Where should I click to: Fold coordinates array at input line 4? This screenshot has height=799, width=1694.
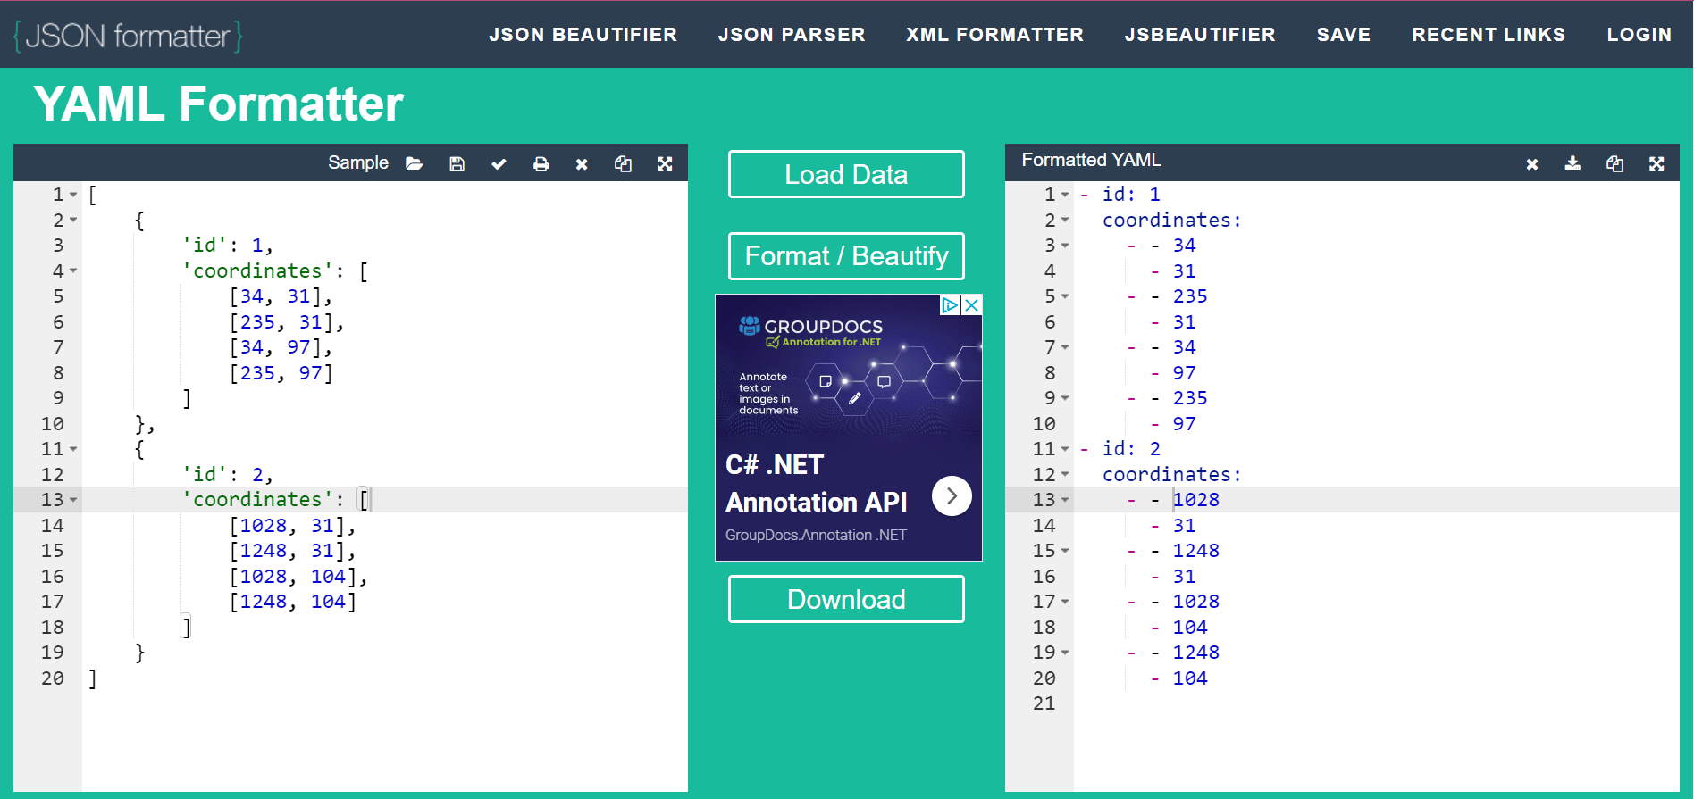click(x=73, y=270)
